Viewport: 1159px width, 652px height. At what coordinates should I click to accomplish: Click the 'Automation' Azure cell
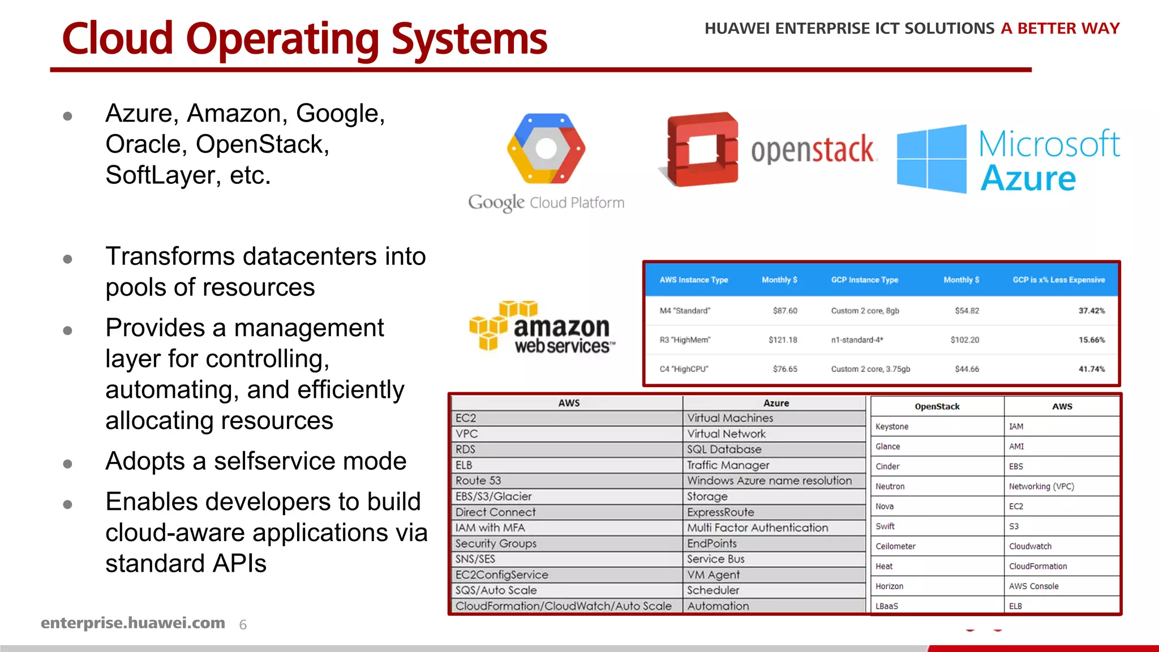(x=774, y=606)
